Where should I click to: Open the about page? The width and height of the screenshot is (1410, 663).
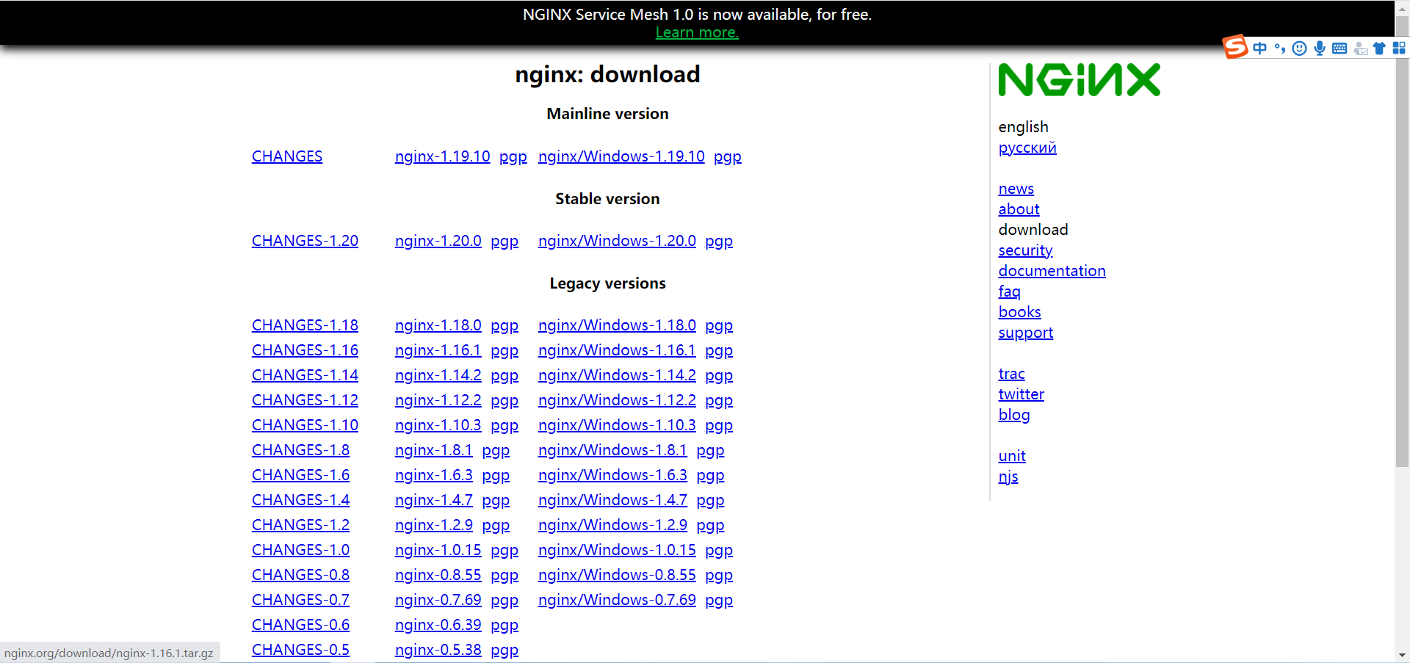click(x=1019, y=209)
